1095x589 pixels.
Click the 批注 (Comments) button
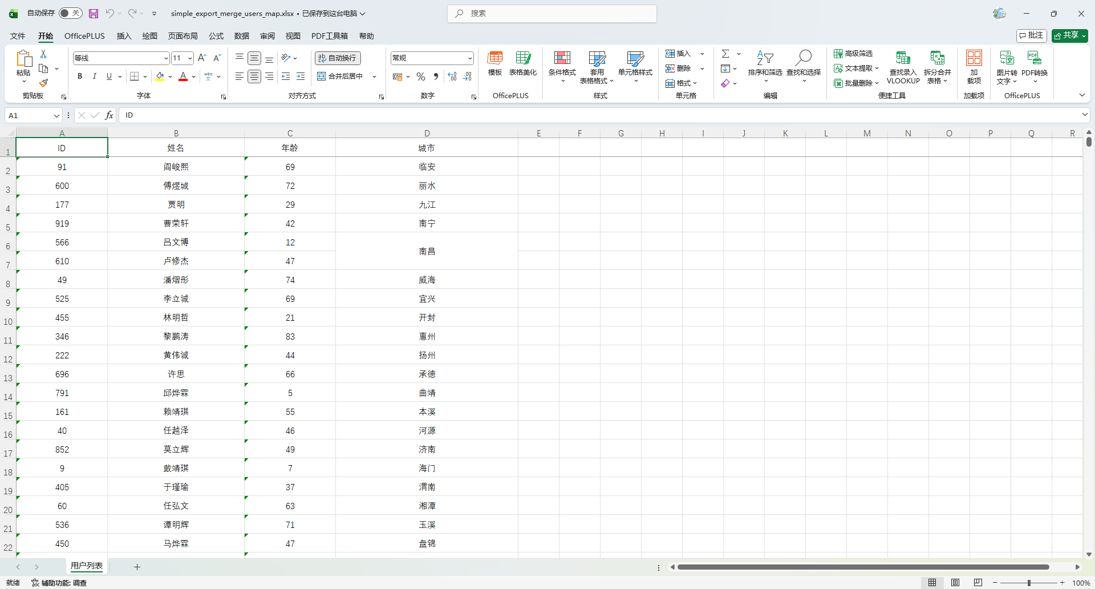coord(1031,35)
